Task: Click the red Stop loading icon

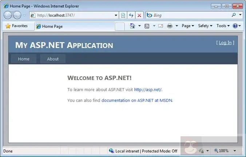Action: pos(139,15)
